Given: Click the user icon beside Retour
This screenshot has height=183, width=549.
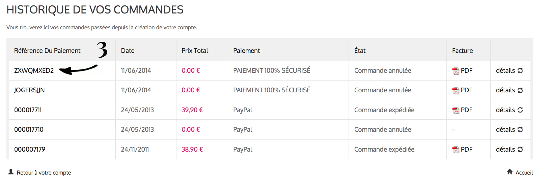Looking at the screenshot, I should point(11,172).
